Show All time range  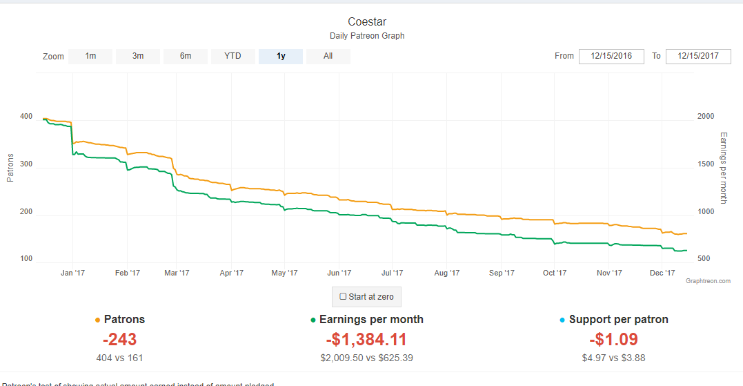click(x=328, y=56)
